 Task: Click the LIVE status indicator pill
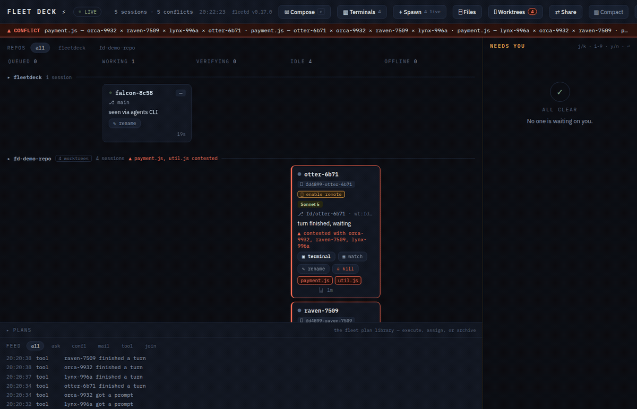click(x=88, y=12)
